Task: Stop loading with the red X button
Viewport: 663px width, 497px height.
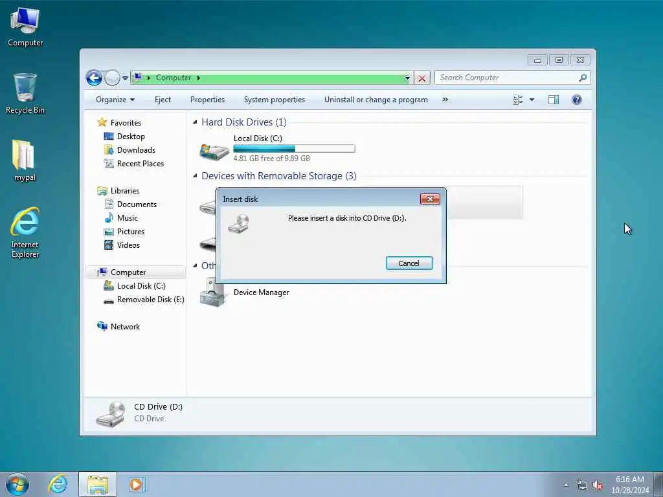Action: pos(421,78)
